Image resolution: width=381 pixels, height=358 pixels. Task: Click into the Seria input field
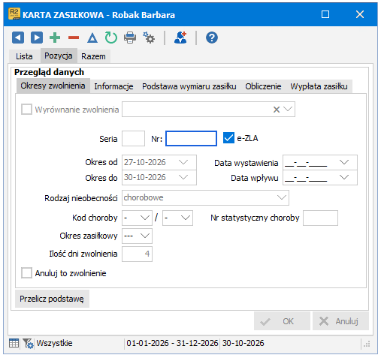[133, 138]
